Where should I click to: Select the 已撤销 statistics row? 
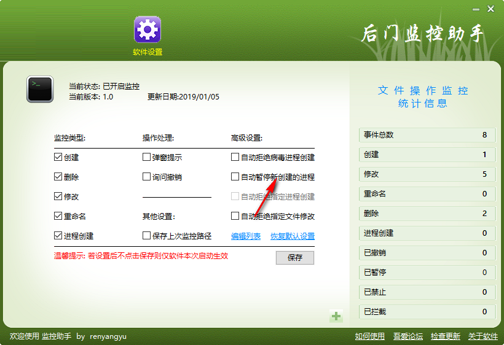pyautogui.click(x=427, y=252)
